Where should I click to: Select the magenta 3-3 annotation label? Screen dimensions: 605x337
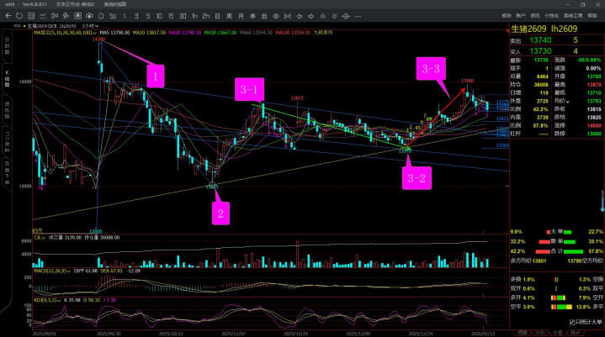pyautogui.click(x=430, y=69)
